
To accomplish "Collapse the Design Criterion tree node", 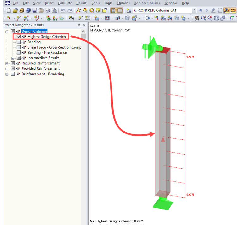I will (x=7, y=32).
